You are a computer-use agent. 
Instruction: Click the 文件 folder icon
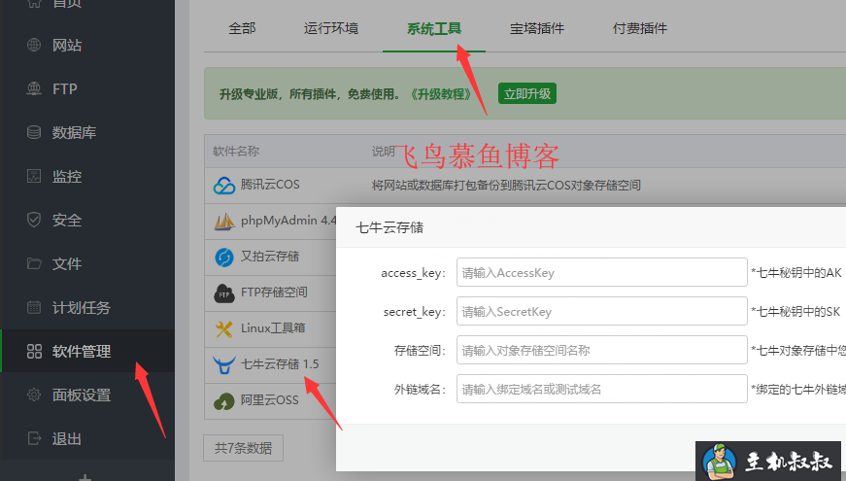click(33, 263)
